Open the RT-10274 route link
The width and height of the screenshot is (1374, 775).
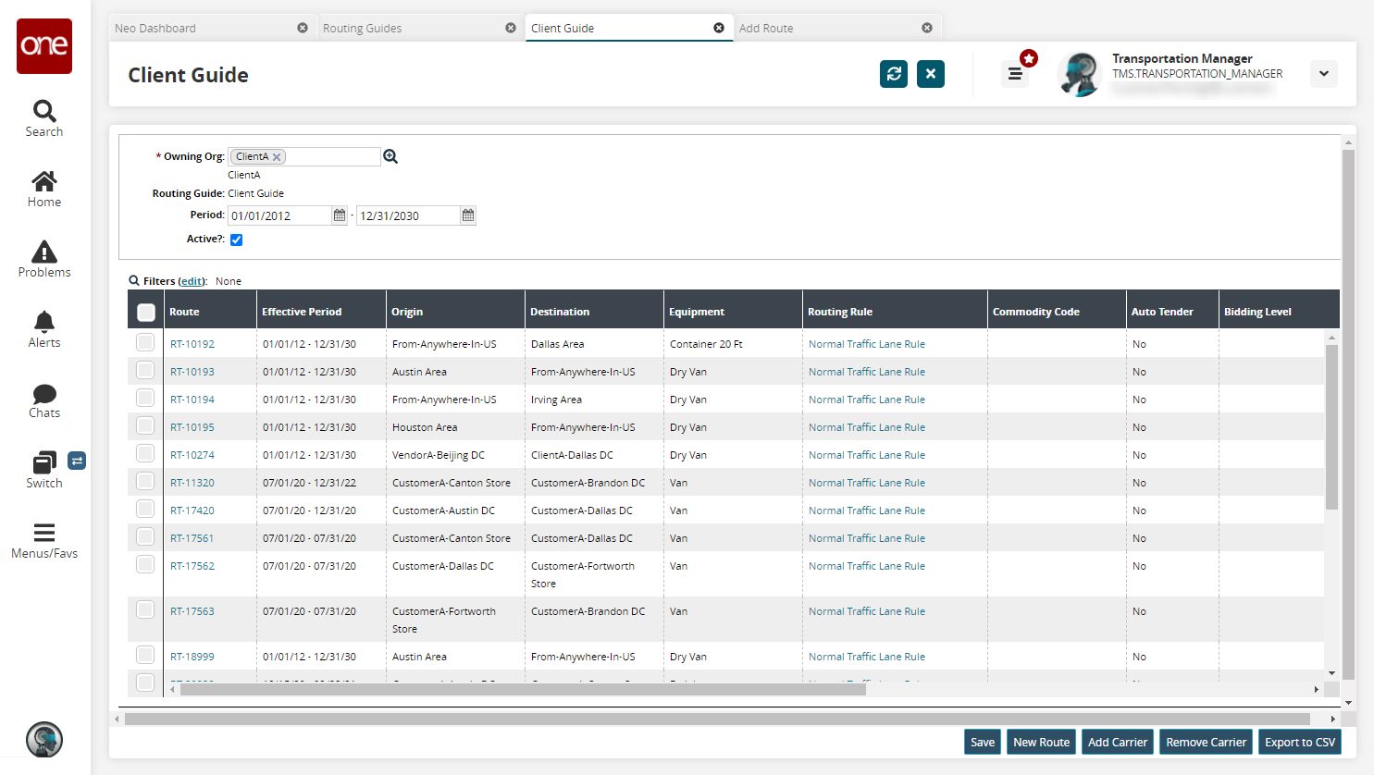192,455
